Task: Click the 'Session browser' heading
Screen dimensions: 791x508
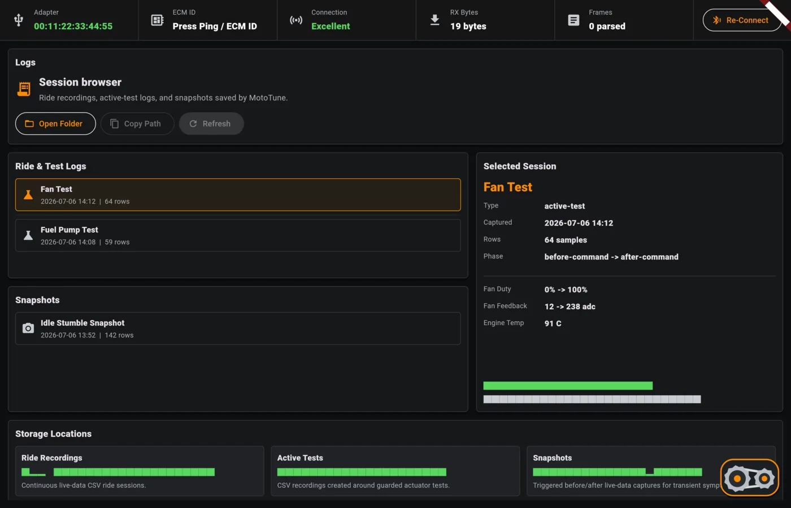Action: pos(80,82)
